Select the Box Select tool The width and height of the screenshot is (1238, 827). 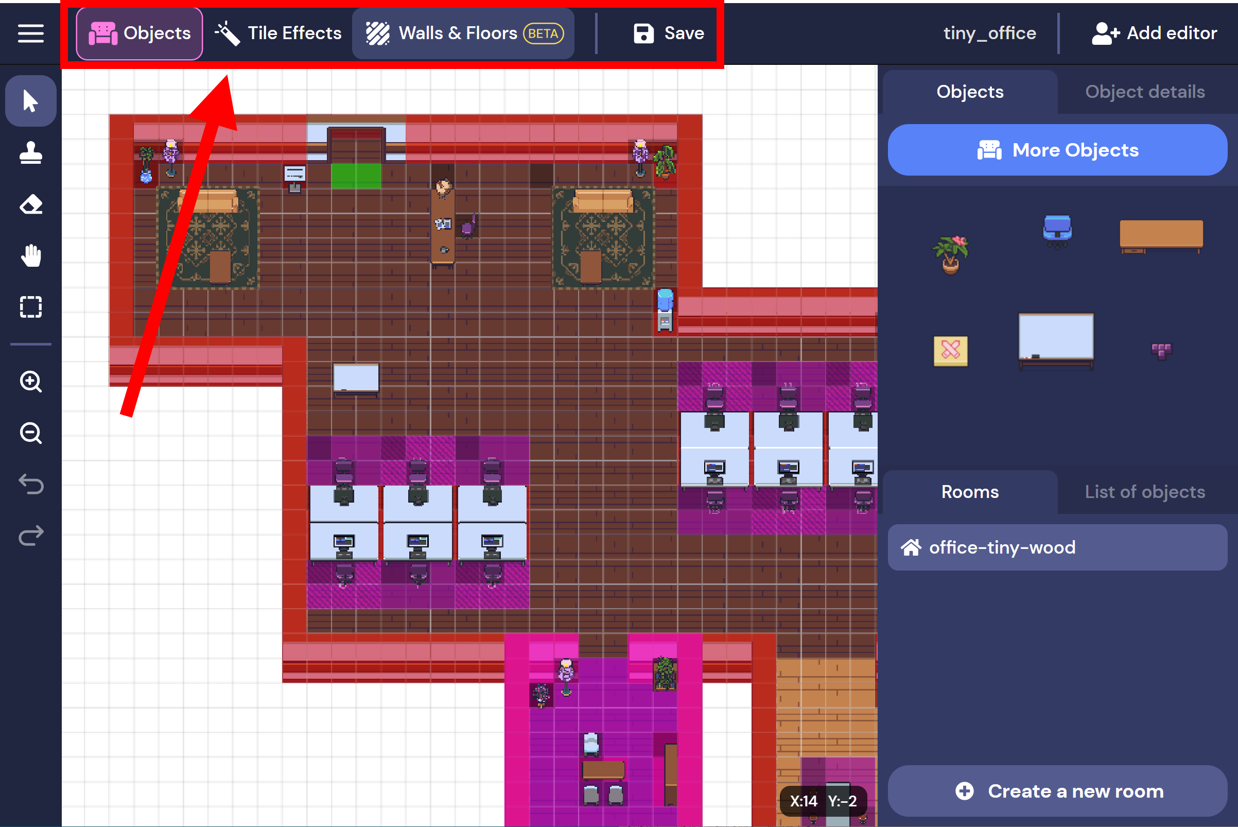click(30, 306)
